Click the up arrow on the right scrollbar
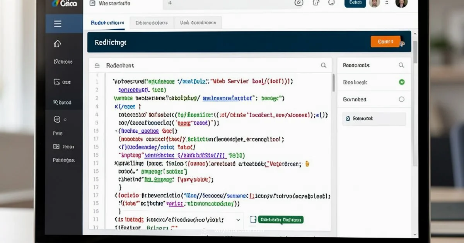Viewport: 464px width, 243px height. 415,34
